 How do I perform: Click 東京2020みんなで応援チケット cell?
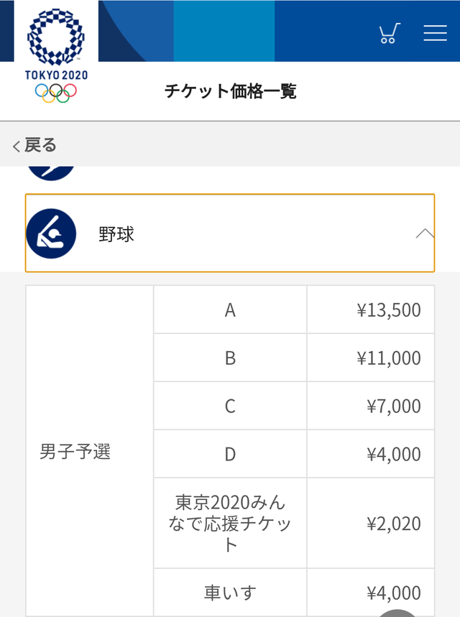(x=230, y=523)
